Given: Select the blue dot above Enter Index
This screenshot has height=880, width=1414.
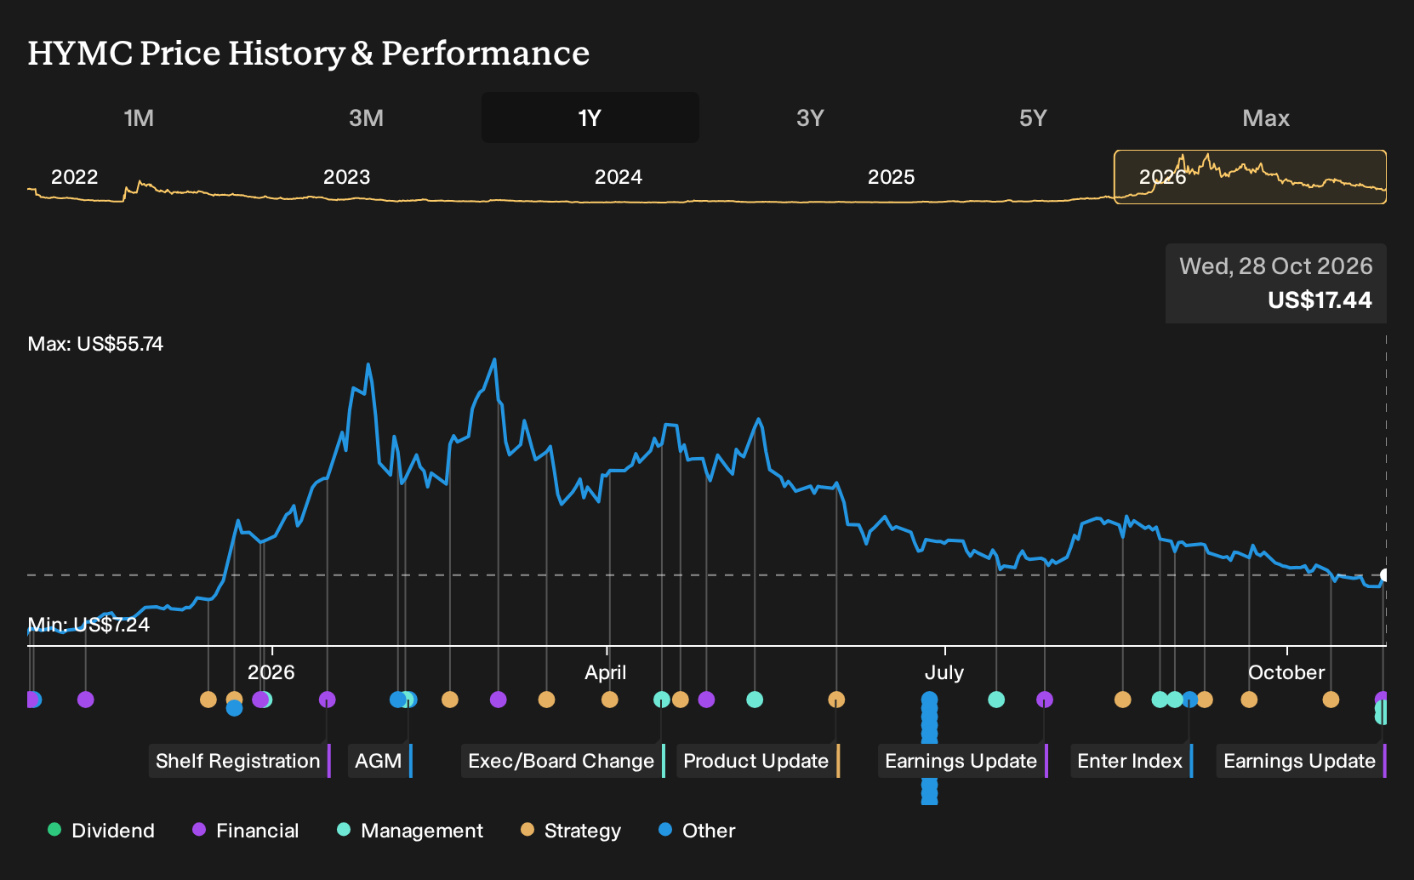Looking at the screenshot, I should click(1190, 700).
